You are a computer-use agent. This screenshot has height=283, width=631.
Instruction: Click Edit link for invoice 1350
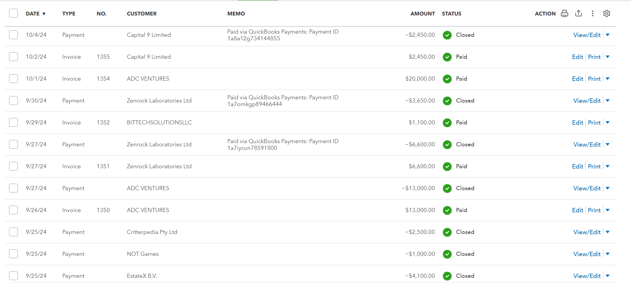pos(578,210)
